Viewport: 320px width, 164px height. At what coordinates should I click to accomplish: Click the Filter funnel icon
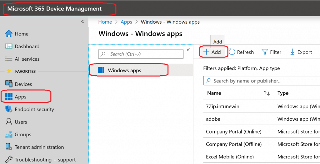(264, 52)
